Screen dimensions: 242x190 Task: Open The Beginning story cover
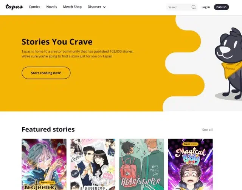[44, 164]
